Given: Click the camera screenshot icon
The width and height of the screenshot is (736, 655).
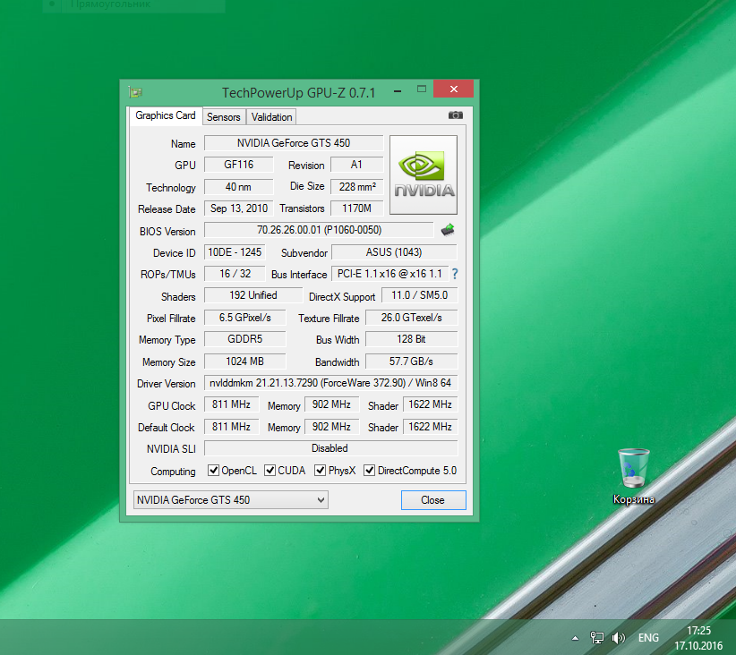Looking at the screenshot, I should 455,115.
